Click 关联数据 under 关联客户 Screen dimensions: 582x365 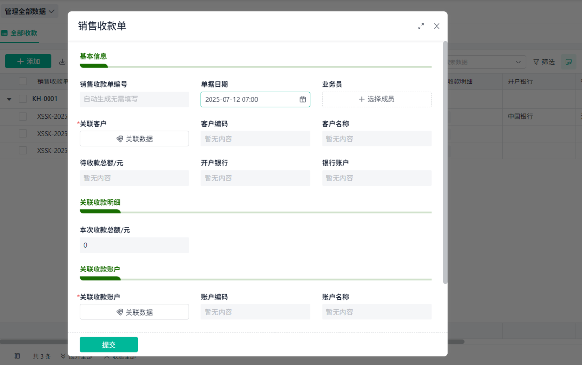[134, 139]
